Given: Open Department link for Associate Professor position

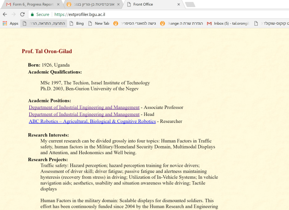Looking at the screenshot, I should tap(84, 107).
